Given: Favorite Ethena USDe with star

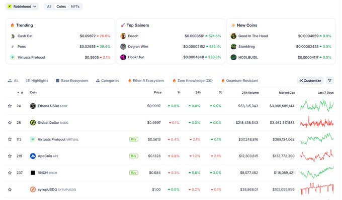Looking at the screenshot, I should 10,106.
